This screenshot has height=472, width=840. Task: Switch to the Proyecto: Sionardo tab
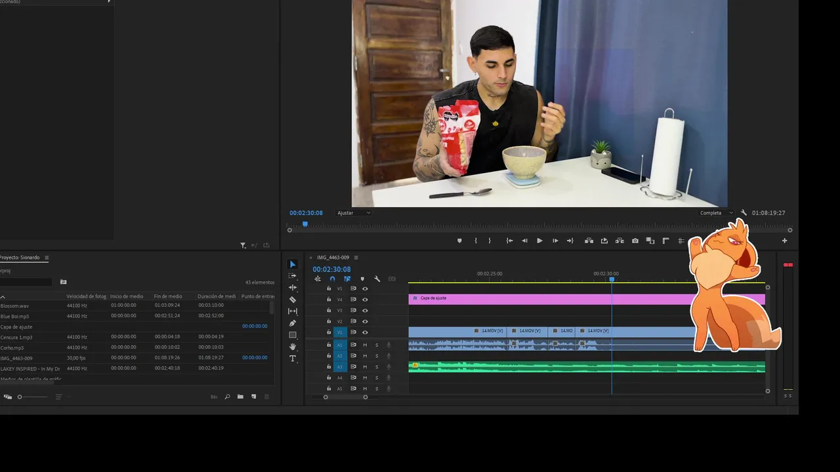click(x=20, y=258)
